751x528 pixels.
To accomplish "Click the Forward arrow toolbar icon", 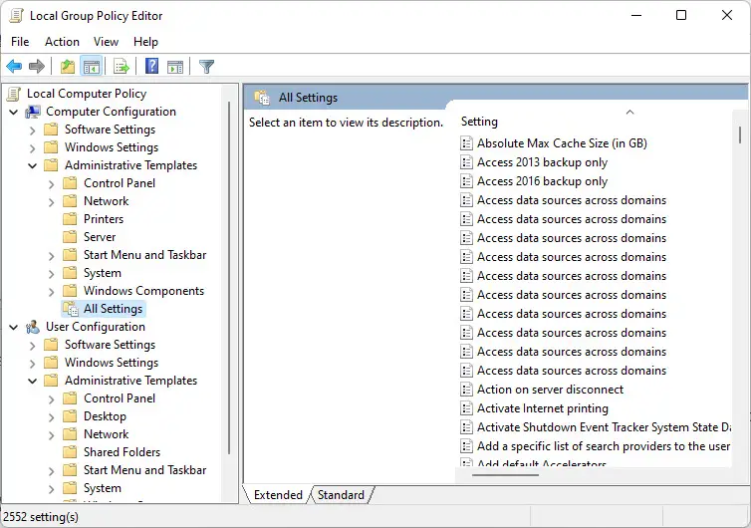I will (x=37, y=67).
